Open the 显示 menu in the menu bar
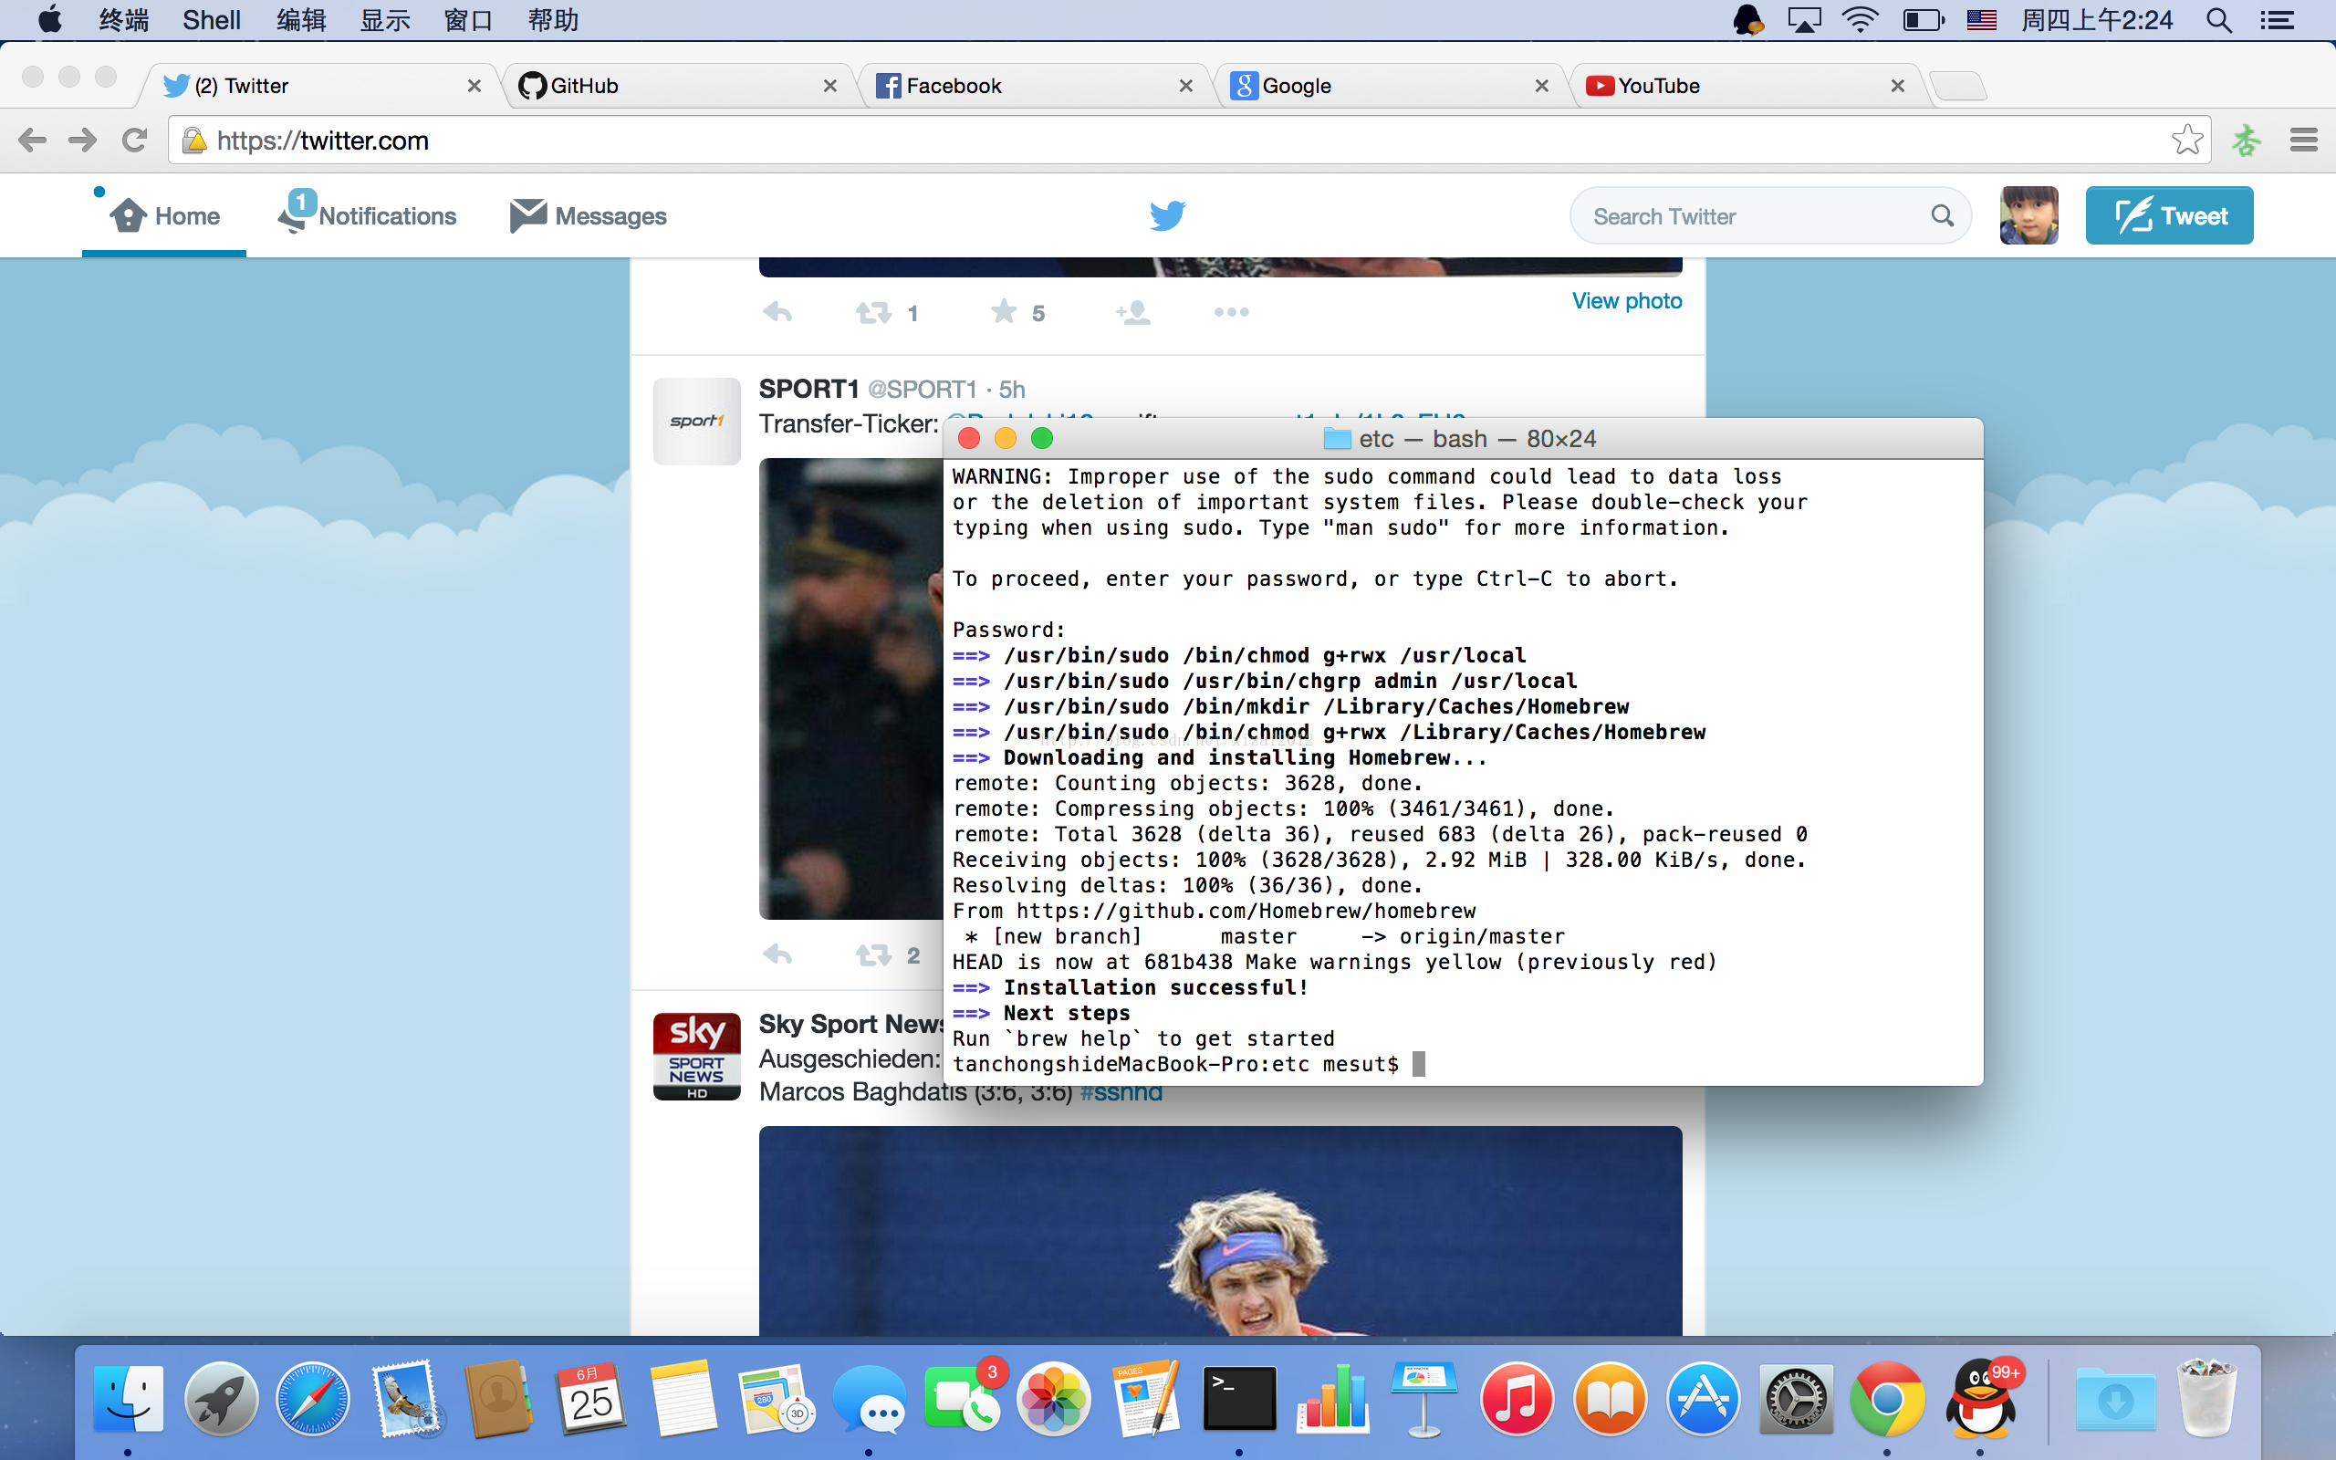Viewport: 2336px width, 1460px height. click(385, 20)
